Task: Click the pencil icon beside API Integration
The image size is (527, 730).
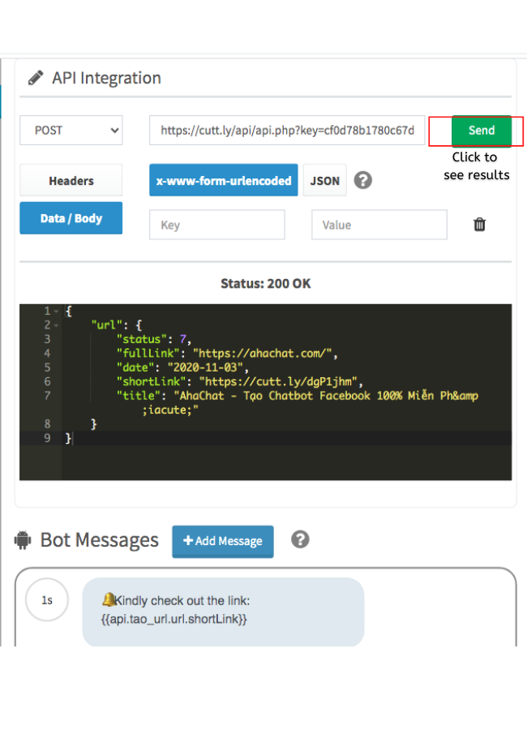Action: click(36, 78)
